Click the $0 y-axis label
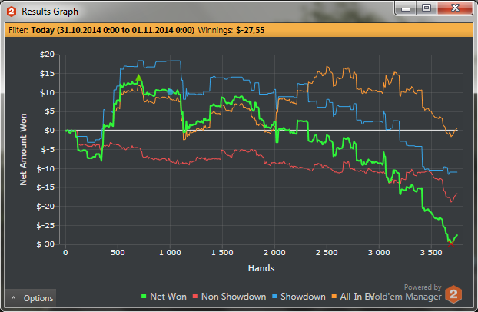 (x=49, y=131)
